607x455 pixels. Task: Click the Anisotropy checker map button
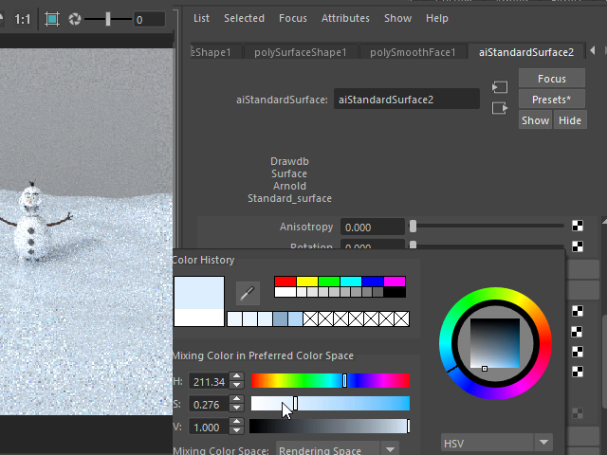577,227
